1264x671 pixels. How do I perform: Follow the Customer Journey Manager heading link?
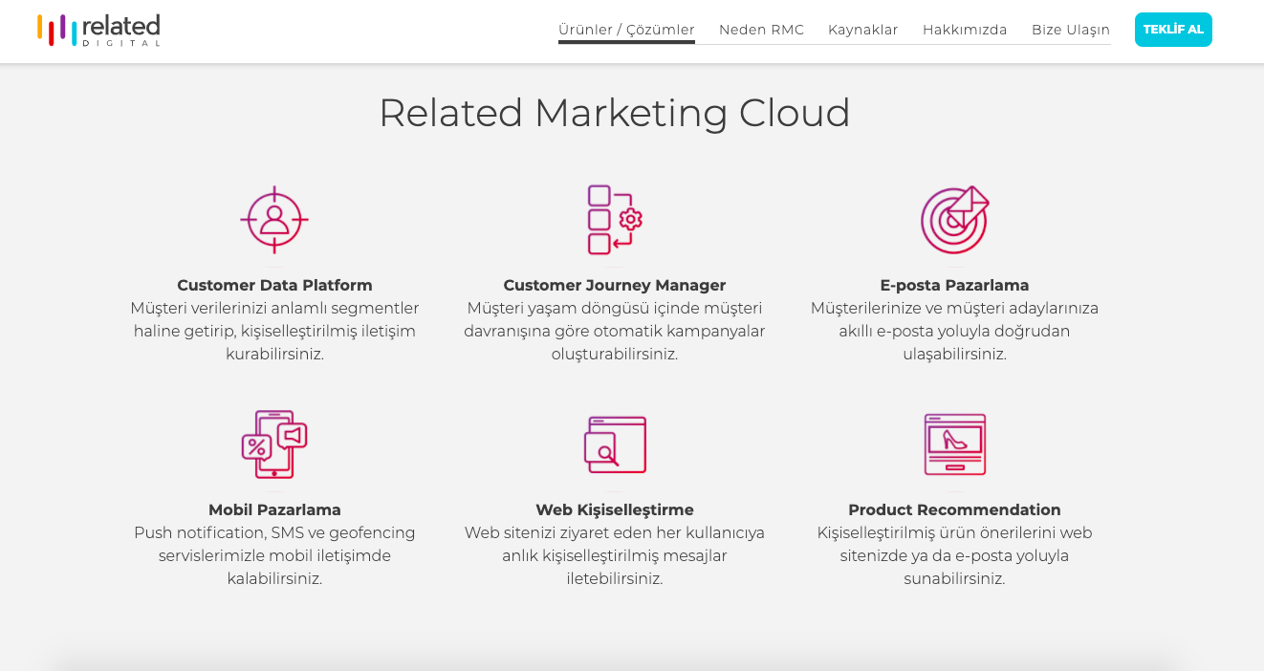615,285
